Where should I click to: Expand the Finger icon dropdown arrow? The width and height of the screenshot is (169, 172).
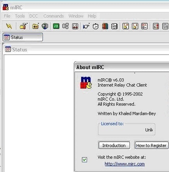point(89,23)
